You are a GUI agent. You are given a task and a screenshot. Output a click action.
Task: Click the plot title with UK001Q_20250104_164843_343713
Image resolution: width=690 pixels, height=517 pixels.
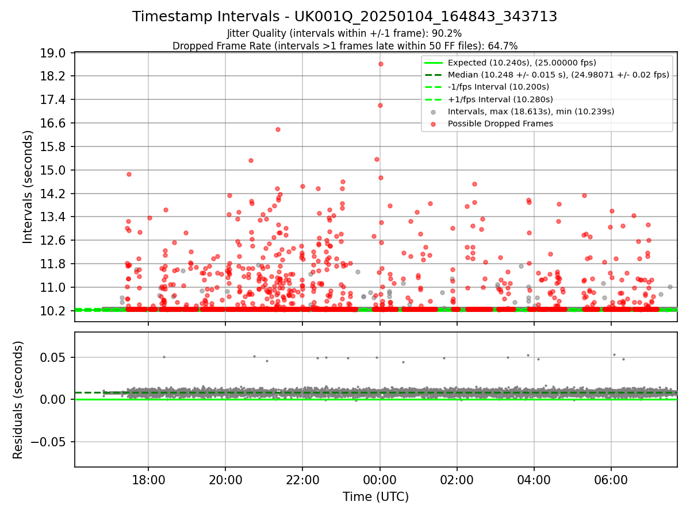(x=345, y=17)
